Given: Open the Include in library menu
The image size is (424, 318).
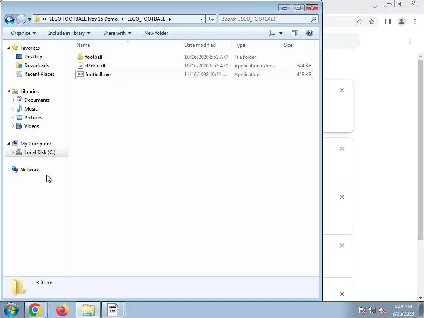Looking at the screenshot, I should click(69, 33).
